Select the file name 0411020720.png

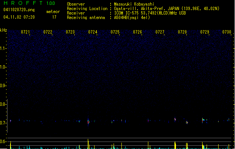coord(19,10)
